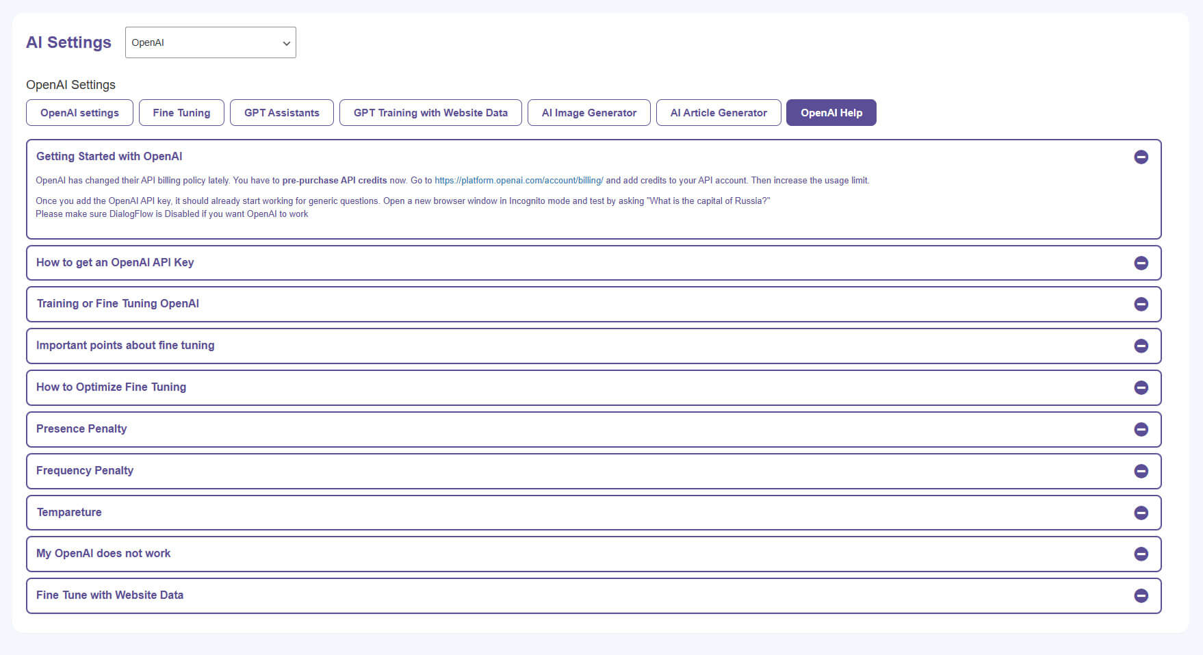Screen dimensions: 1203x655
Task: Go to the AI Article Generator tab
Action: pyautogui.click(x=719, y=113)
